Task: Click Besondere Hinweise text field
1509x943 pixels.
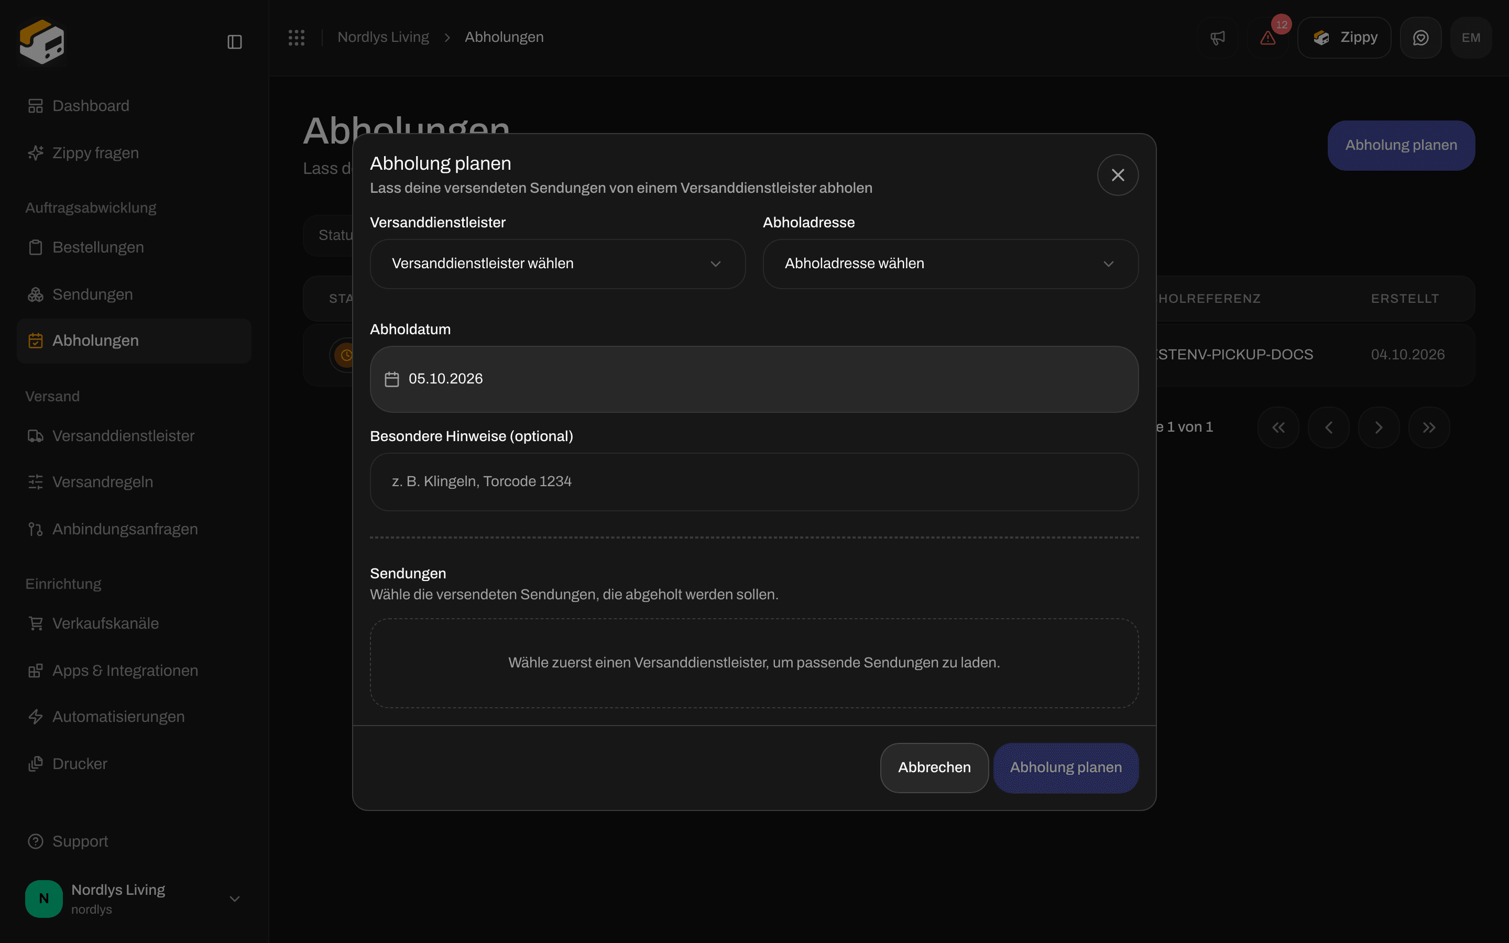Action: coord(754,482)
